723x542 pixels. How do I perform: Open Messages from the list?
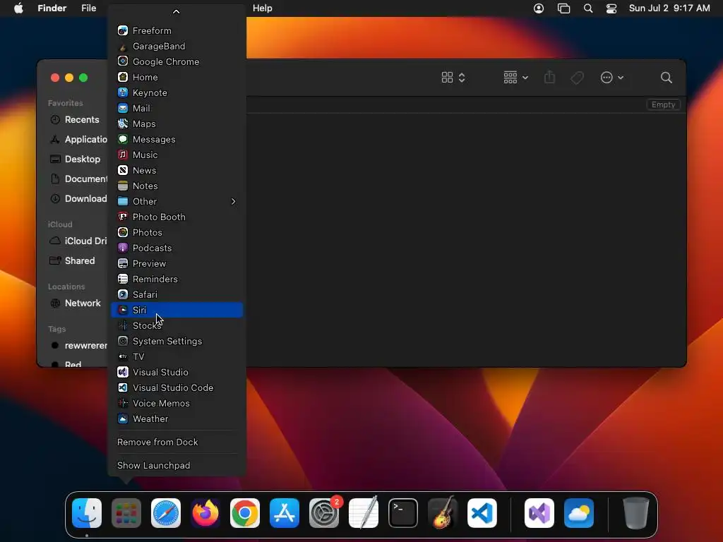[177, 139]
